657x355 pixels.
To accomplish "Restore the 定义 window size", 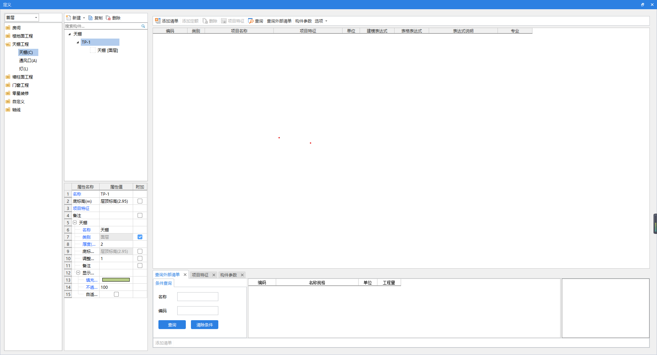I will [x=643, y=4].
